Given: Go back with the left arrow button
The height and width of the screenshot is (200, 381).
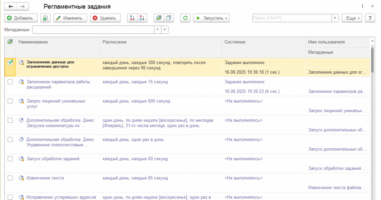Looking at the screenshot, I should tap(11, 7).
